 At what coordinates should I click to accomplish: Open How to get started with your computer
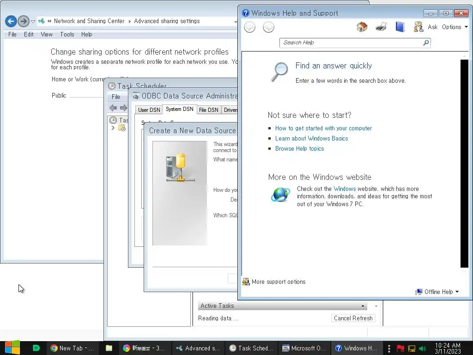point(323,129)
